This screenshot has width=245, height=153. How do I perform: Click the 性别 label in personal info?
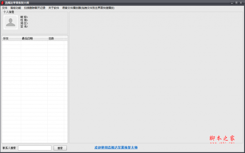click(24, 20)
